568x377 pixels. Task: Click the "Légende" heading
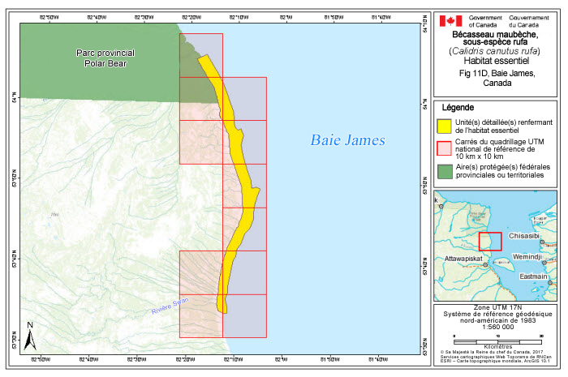tap(458, 108)
